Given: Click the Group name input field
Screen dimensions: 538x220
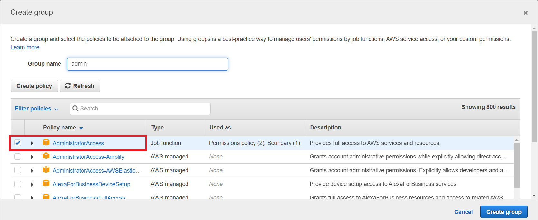Looking at the screenshot, I should pyautogui.click(x=148, y=64).
